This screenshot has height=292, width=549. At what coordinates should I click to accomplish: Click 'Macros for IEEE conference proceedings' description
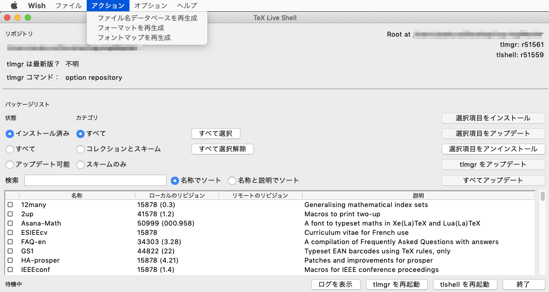click(372, 269)
